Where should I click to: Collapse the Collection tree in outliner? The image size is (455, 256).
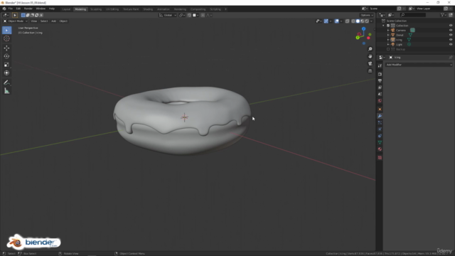coord(384,26)
